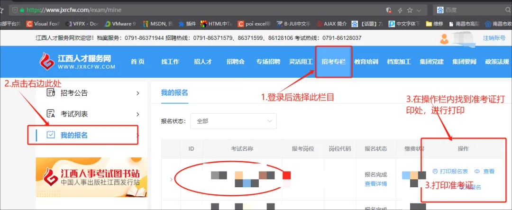Click the 江西人才服务网 site logo
This screenshot has width=512, height=210.
point(78,62)
